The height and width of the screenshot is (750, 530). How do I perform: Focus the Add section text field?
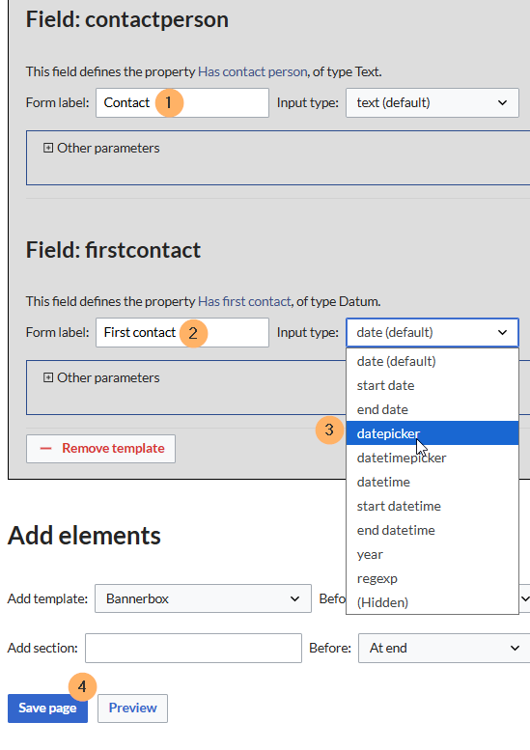(x=193, y=648)
